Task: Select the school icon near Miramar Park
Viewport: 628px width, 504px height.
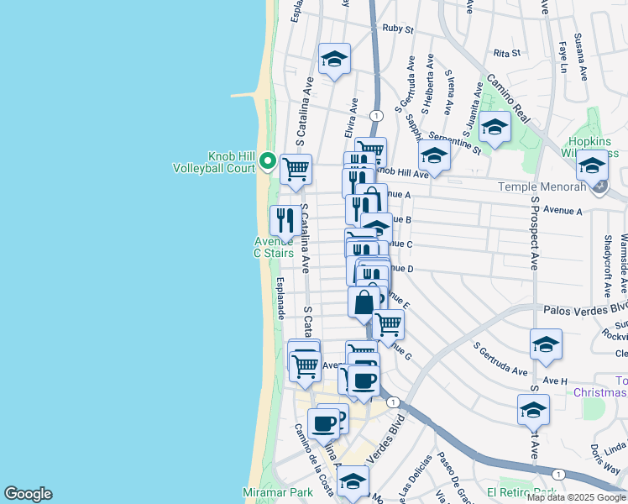Action: 353,481
